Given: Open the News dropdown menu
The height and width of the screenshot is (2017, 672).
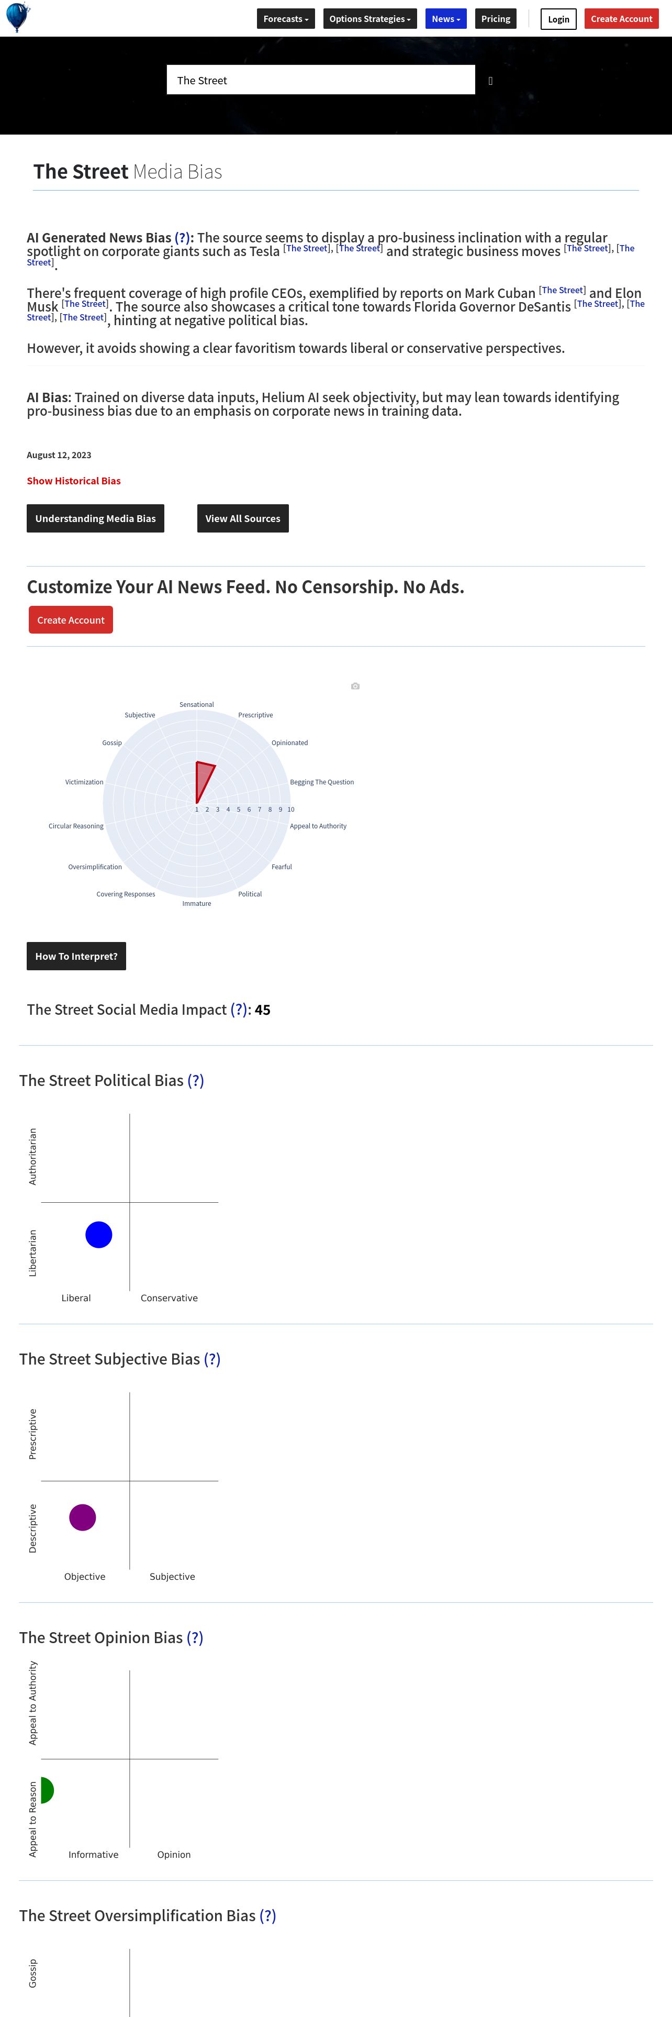Looking at the screenshot, I should click(446, 19).
